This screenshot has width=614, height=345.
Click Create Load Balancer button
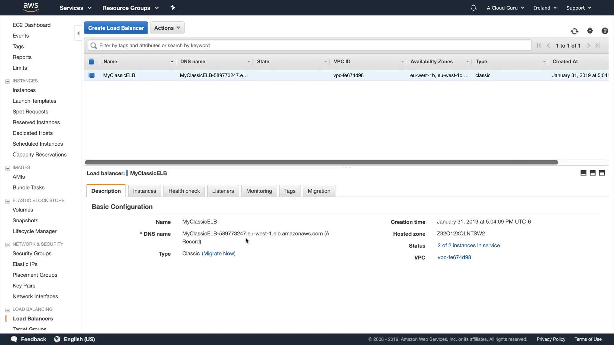coord(116,28)
